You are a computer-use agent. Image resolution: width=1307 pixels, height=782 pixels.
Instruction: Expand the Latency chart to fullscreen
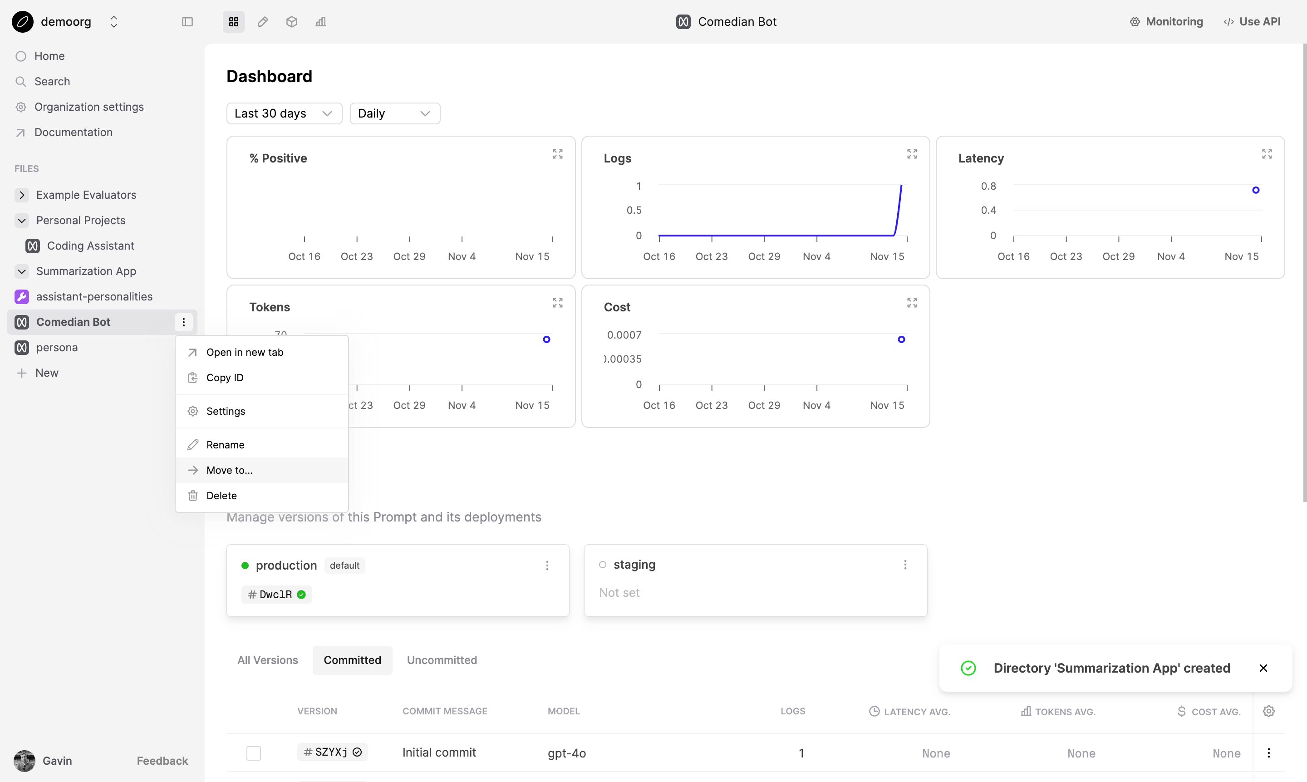pyautogui.click(x=1267, y=153)
